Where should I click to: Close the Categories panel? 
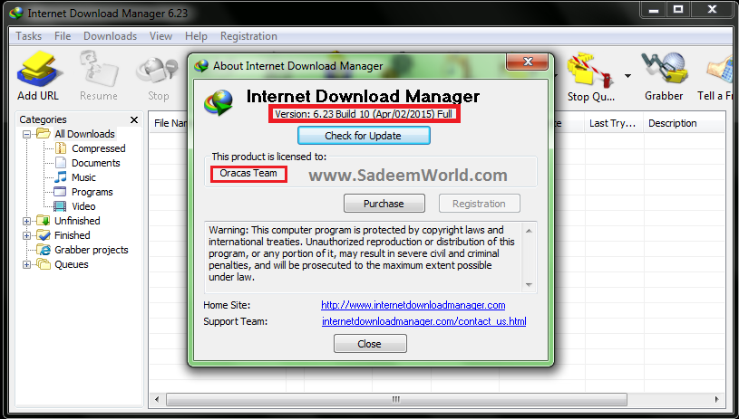[x=134, y=120]
